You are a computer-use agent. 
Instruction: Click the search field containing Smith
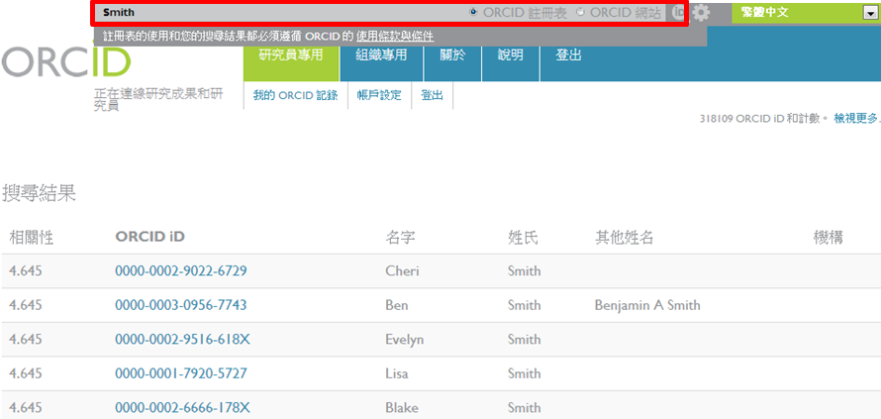pyautogui.click(x=281, y=12)
